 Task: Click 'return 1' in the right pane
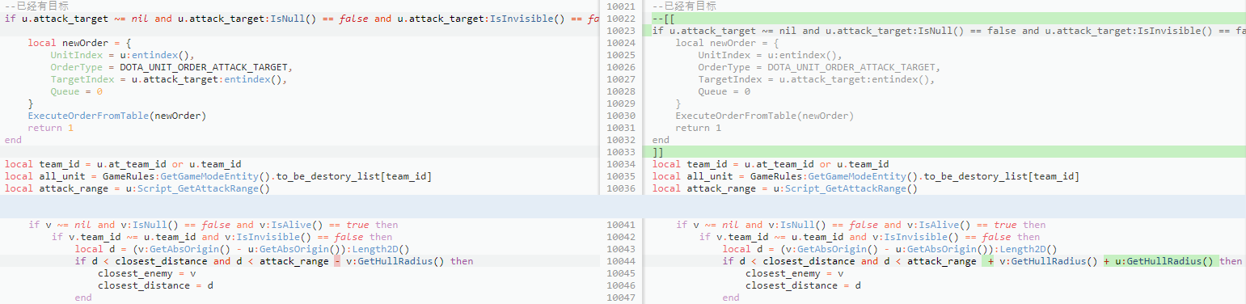(x=699, y=128)
